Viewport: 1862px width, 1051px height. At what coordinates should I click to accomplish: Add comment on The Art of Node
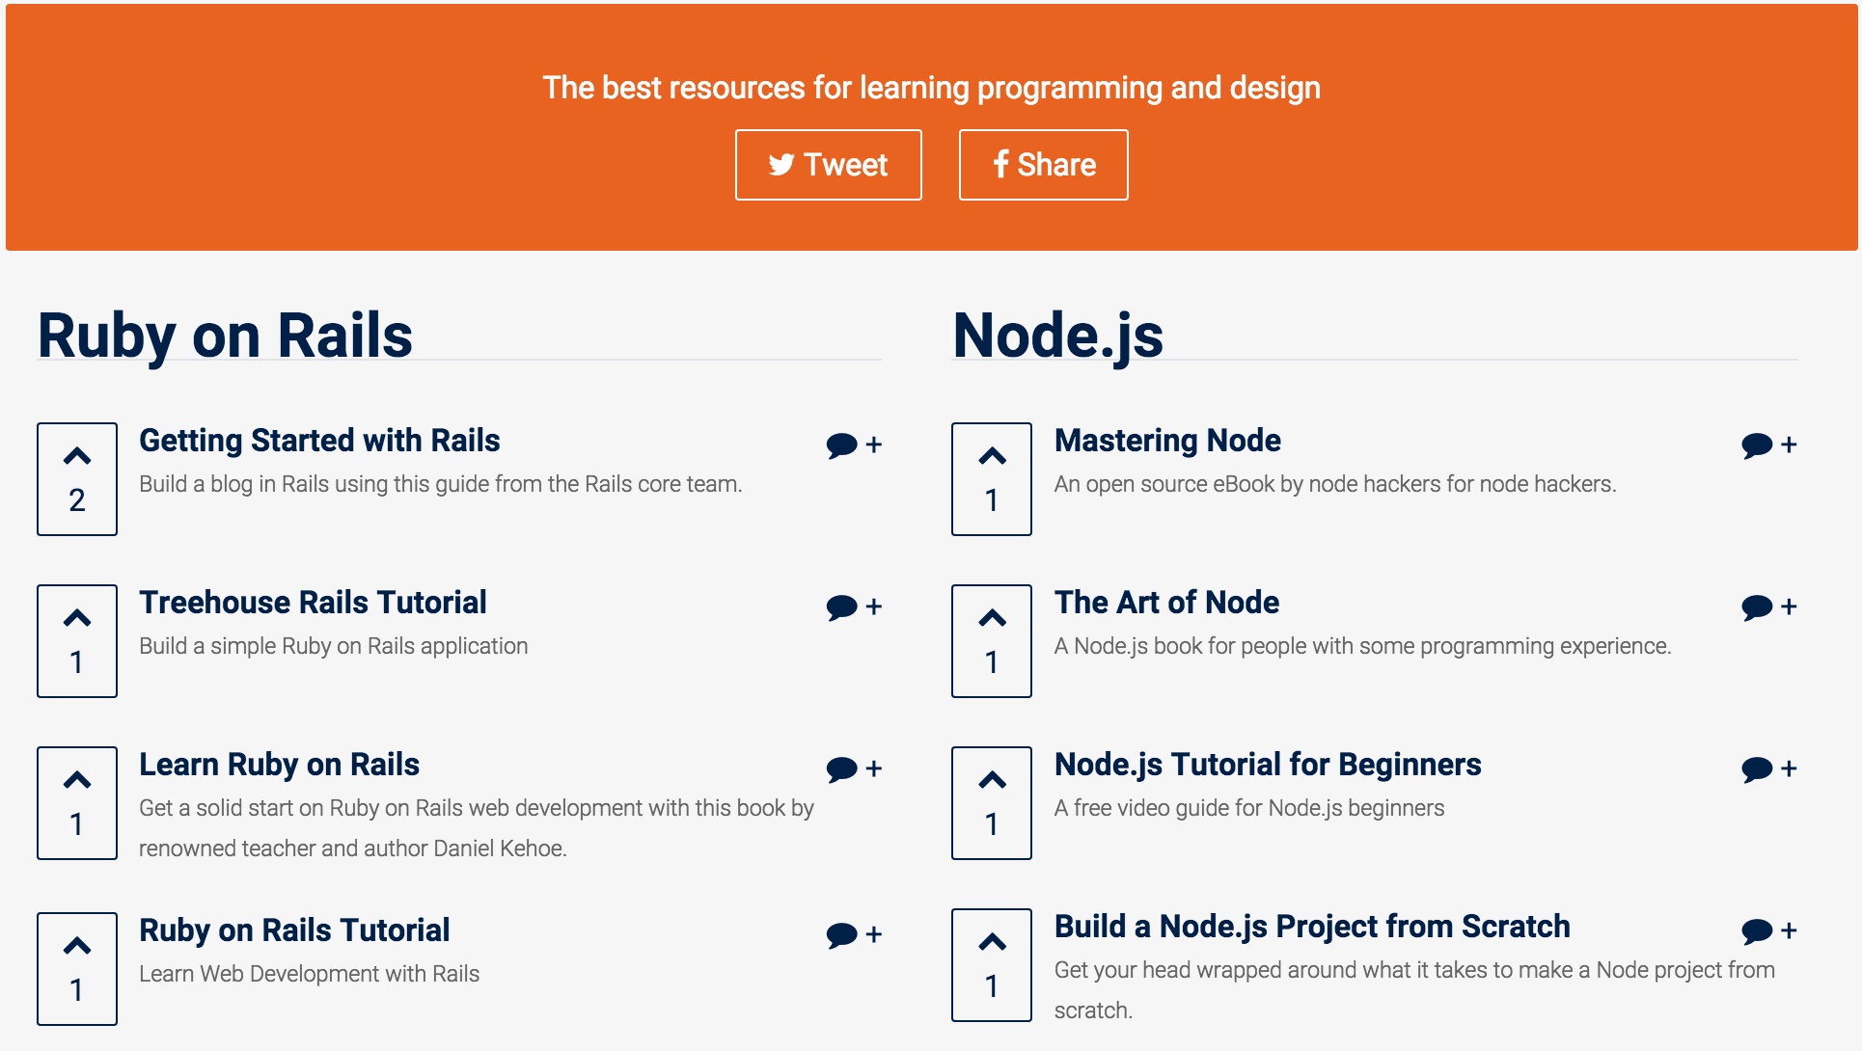(1768, 606)
